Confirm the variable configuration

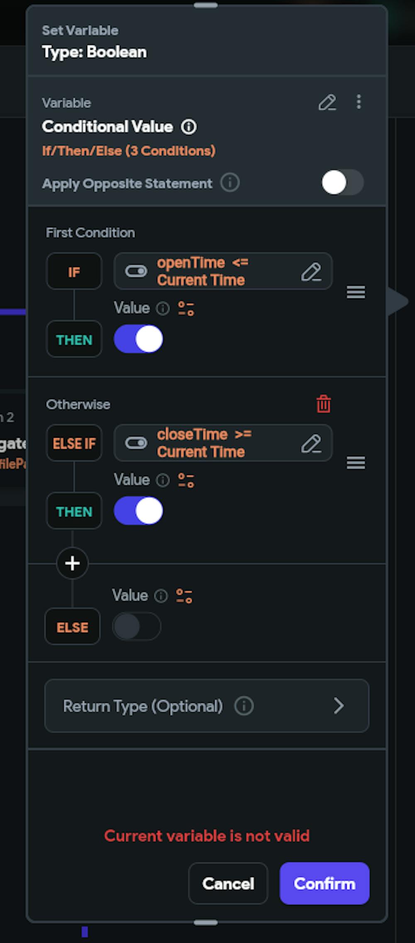point(324,883)
